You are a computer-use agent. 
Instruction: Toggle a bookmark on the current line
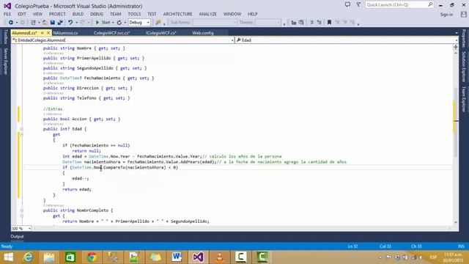pos(329,23)
